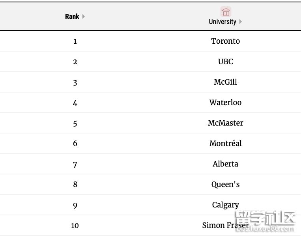Screen dimensions: 301x237
Task: Sort by the Rank arrow
Action: click(x=84, y=17)
